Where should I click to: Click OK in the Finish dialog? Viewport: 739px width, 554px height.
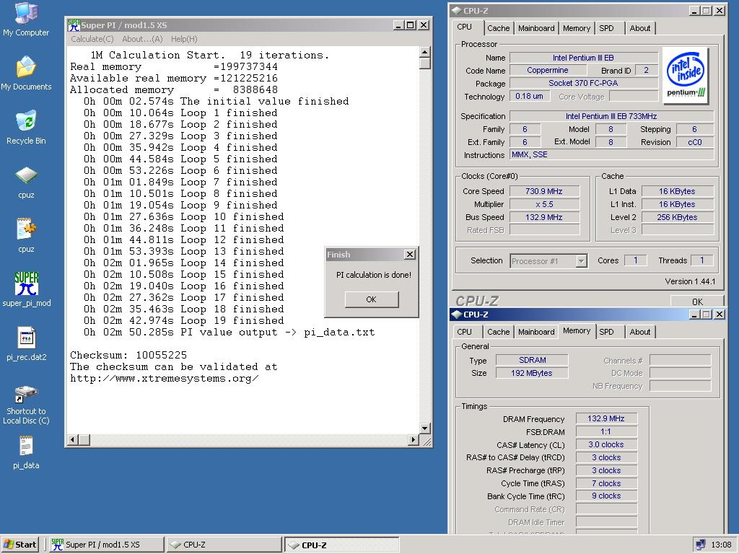coord(372,299)
